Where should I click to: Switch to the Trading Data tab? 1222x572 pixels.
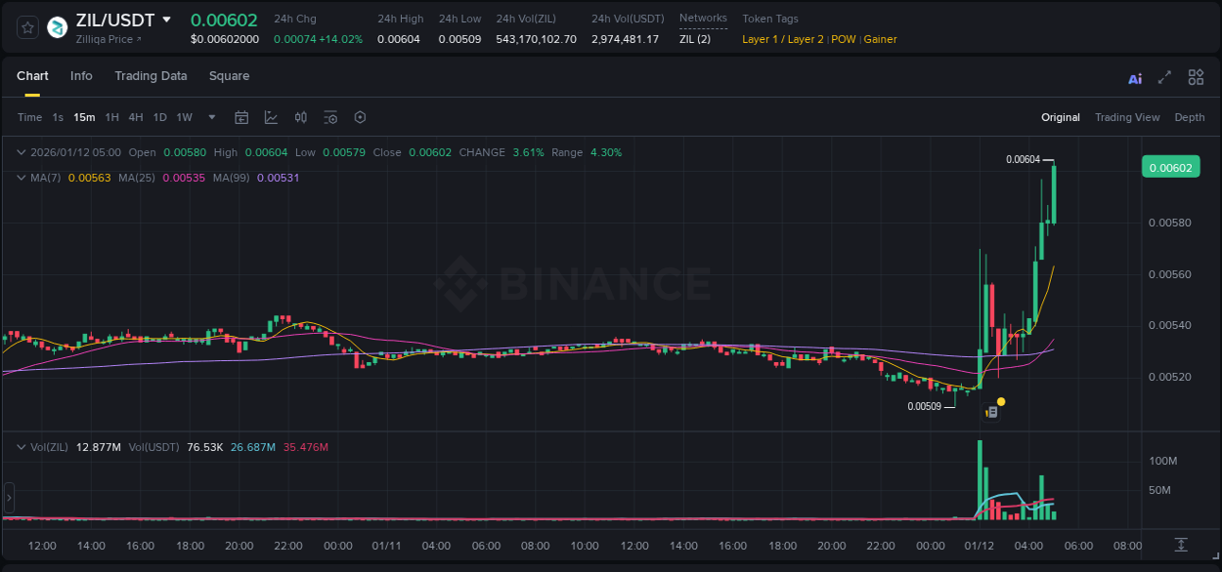click(151, 76)
